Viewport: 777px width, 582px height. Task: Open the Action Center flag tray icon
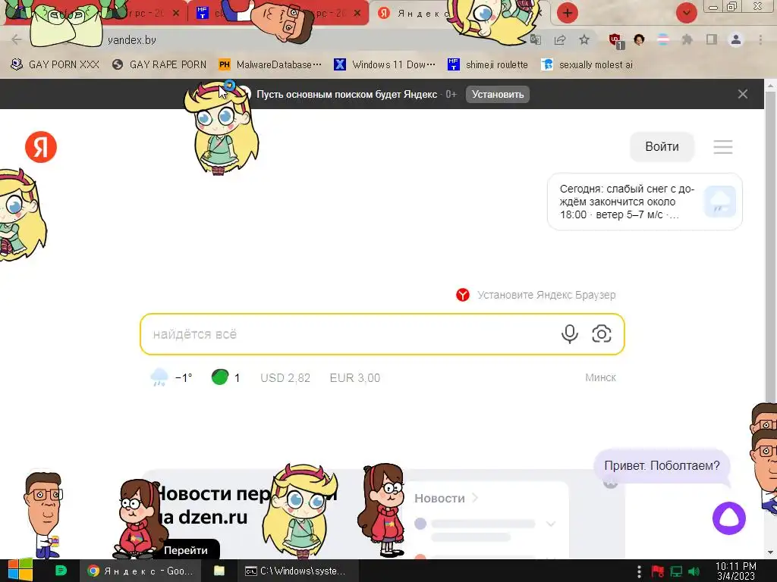658,571
